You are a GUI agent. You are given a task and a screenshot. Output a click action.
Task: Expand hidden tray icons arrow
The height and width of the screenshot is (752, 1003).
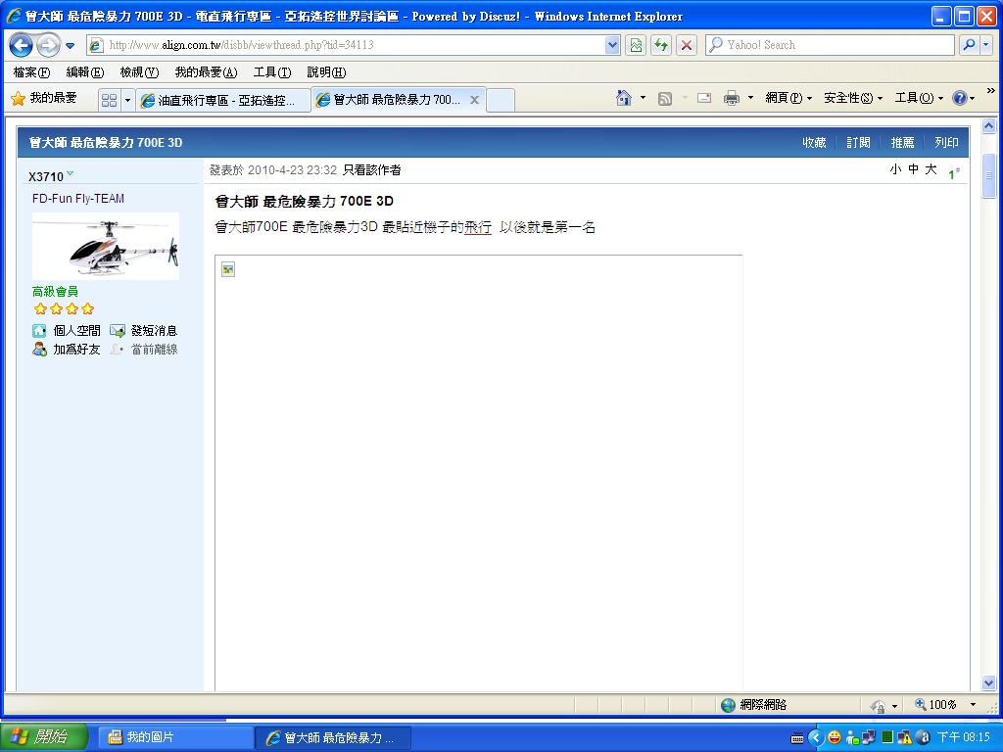coord(816,737)
